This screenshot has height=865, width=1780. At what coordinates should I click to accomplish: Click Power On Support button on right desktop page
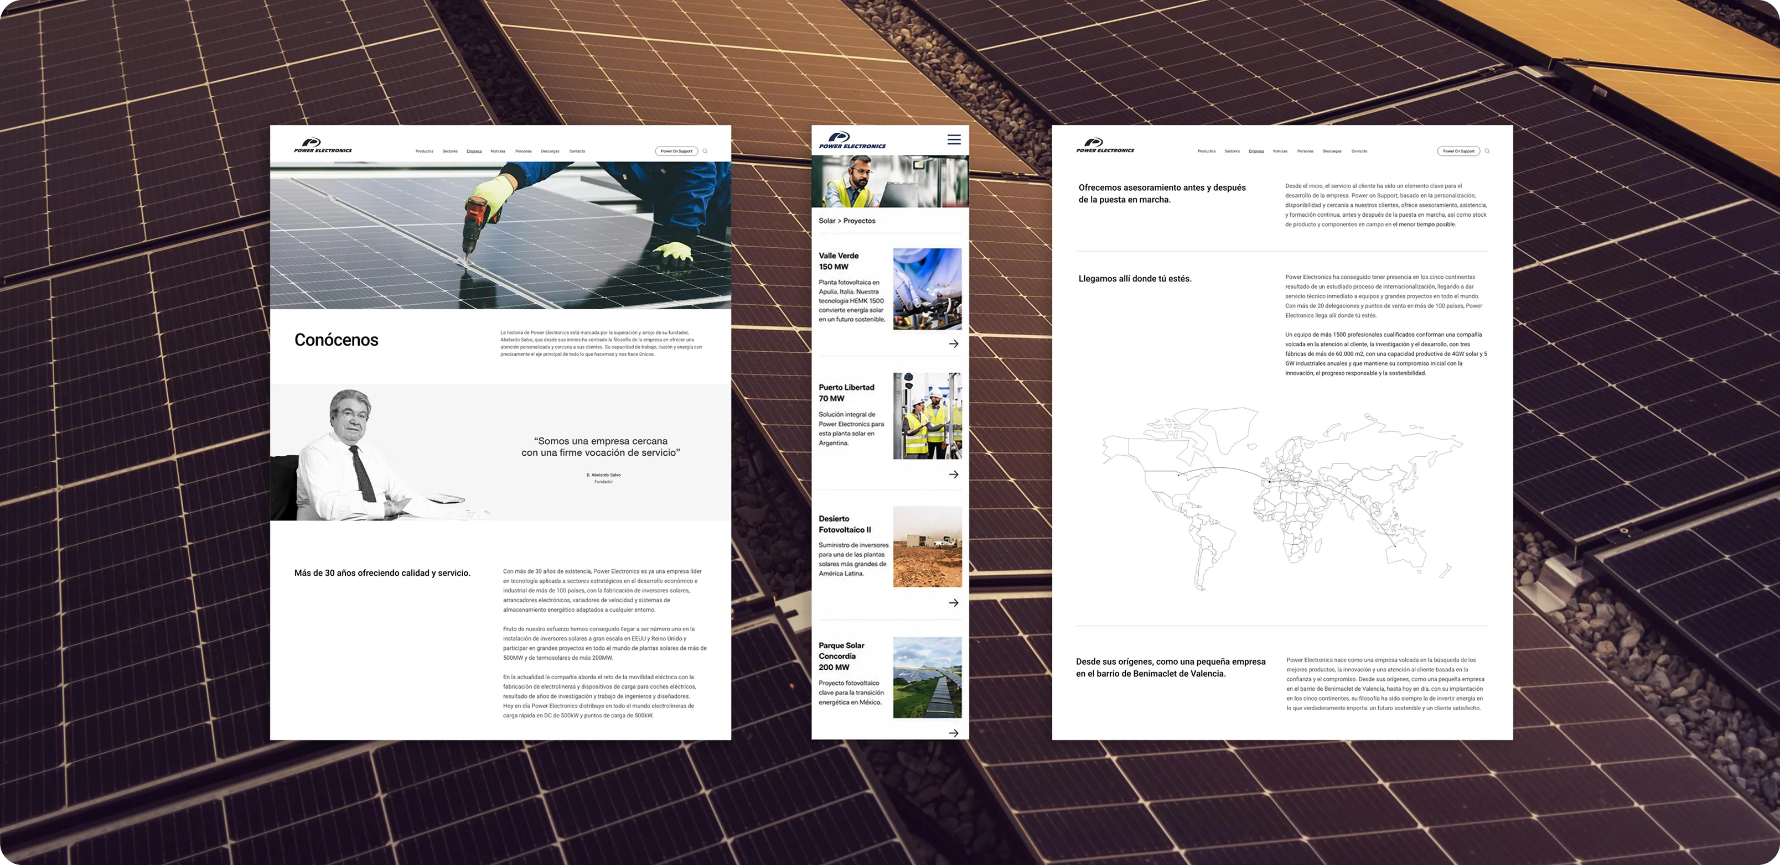click(x=1458, y=151)
